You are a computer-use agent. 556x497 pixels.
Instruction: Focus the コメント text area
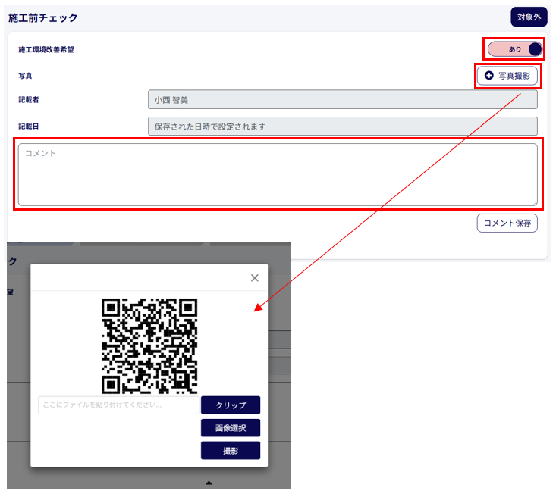(x=278, y=174)
